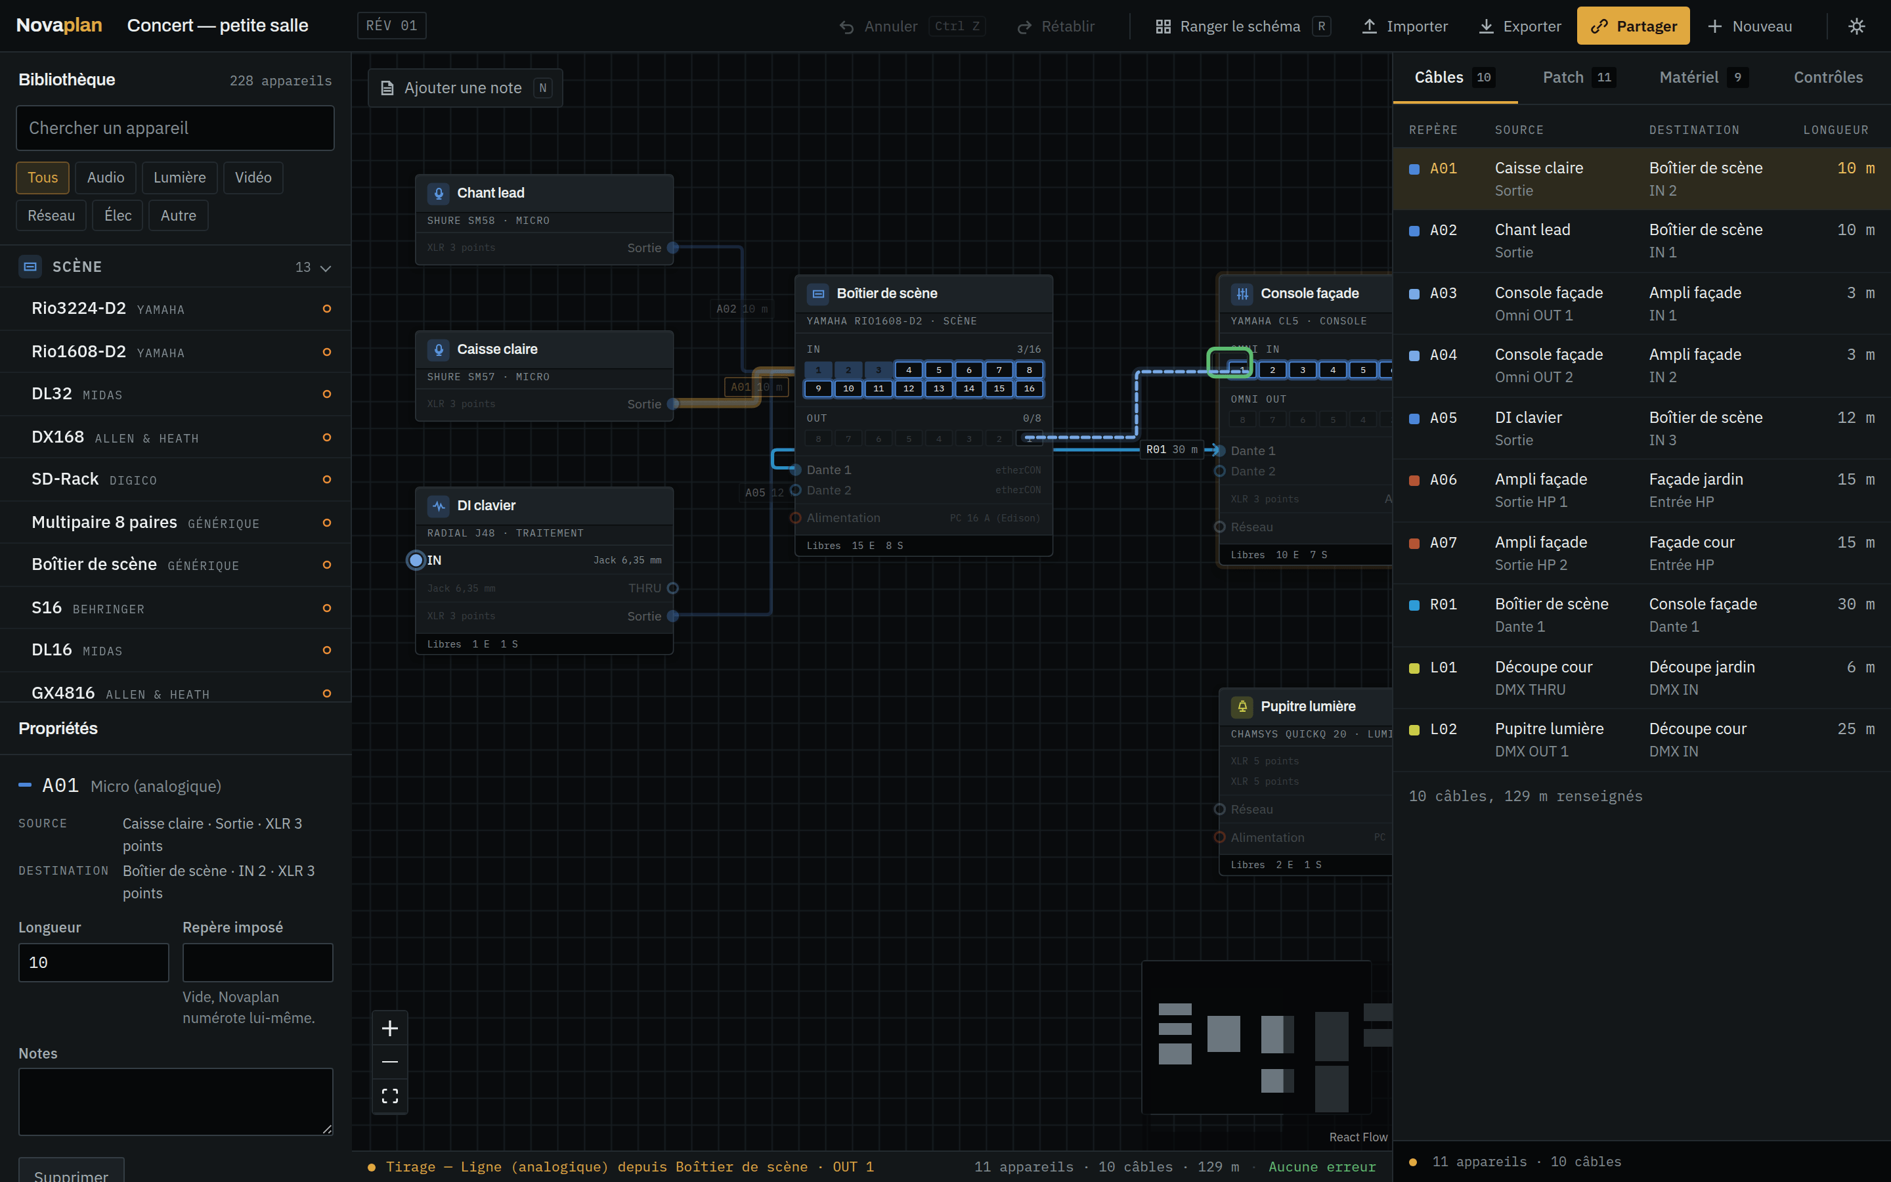
Task: Click the waveform icon on DI clavier node
Action: point(439,506)
